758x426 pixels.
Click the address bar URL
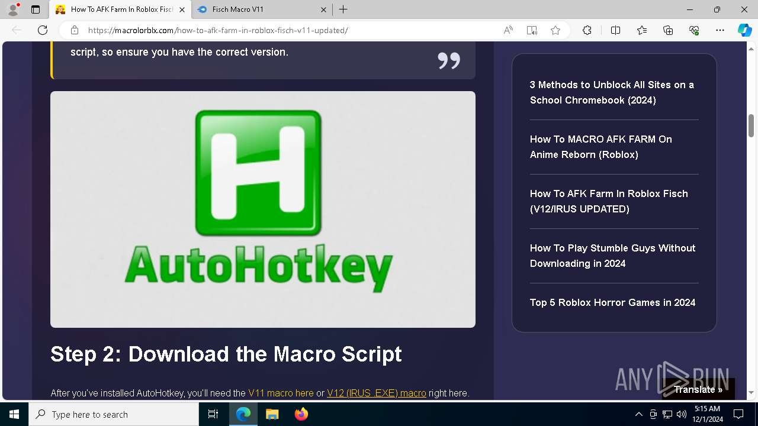tap(218, 30)
